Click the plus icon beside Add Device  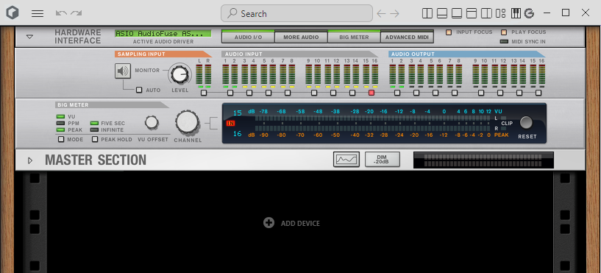[269, 223]
